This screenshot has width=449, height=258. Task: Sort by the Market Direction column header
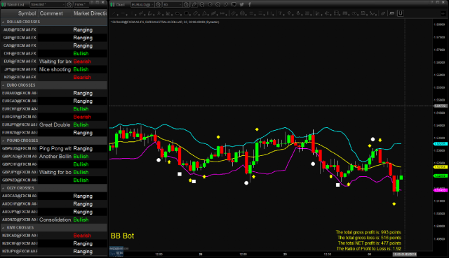point(90,13)
